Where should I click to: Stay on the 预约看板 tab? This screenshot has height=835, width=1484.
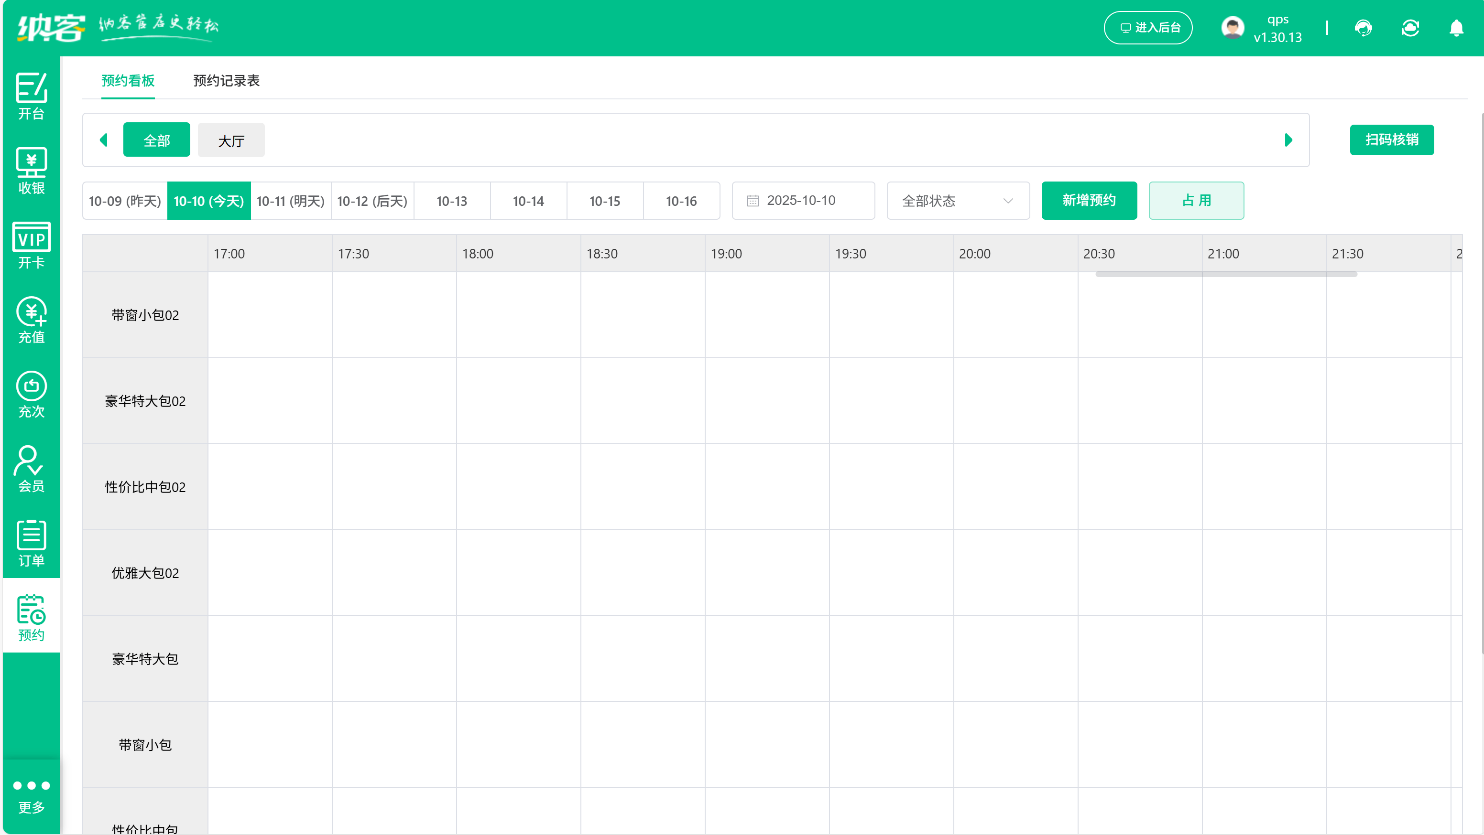(127, 81)
